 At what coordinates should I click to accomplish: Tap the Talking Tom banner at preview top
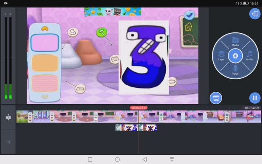pos(113,12)
